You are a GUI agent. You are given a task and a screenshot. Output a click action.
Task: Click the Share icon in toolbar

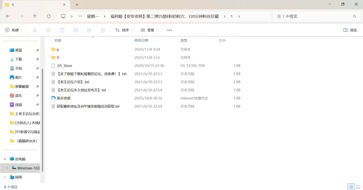coord(89,30)
